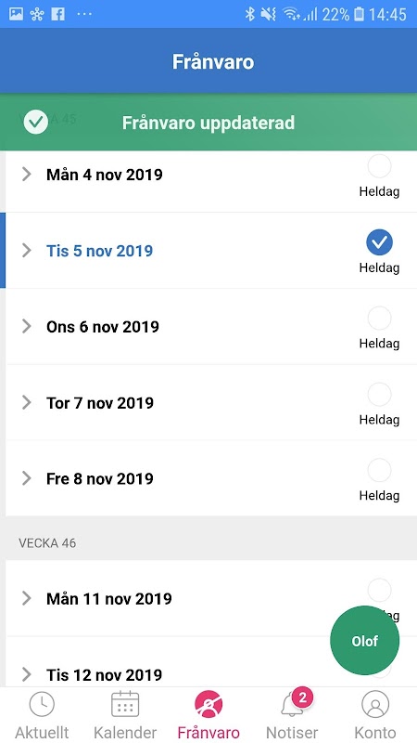
Task: Check Heldag for Ons 6 nov 2019
Action: pos(379,318)
